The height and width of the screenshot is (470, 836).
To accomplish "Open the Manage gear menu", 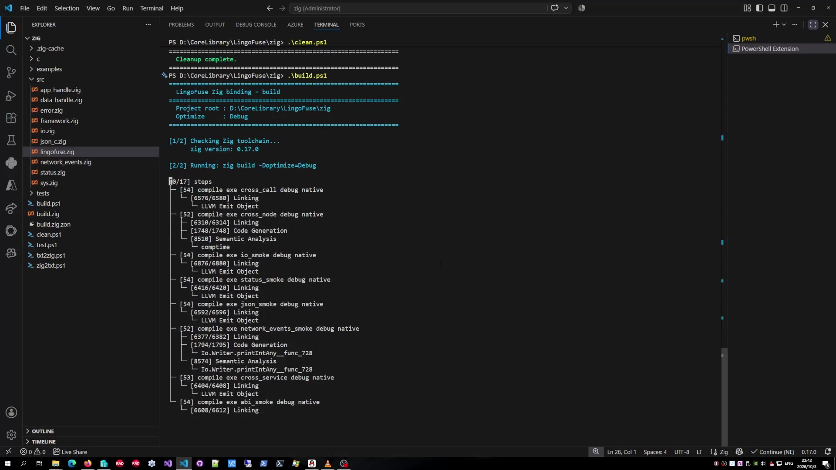I will click(x=11, y=435).
